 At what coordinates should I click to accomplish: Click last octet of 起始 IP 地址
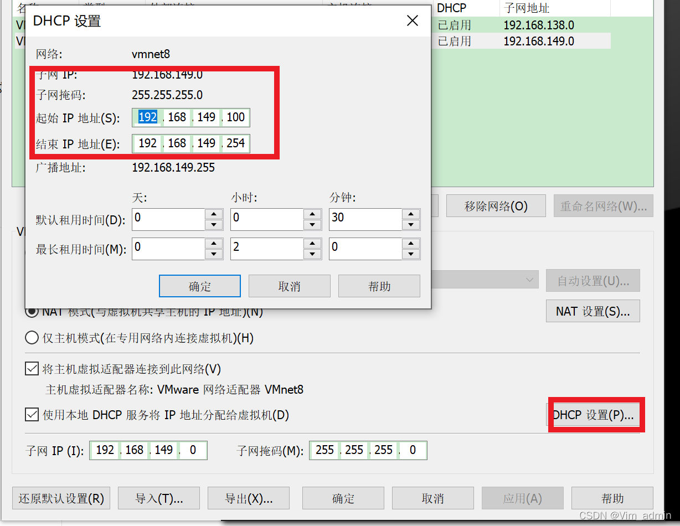(235, 117)
